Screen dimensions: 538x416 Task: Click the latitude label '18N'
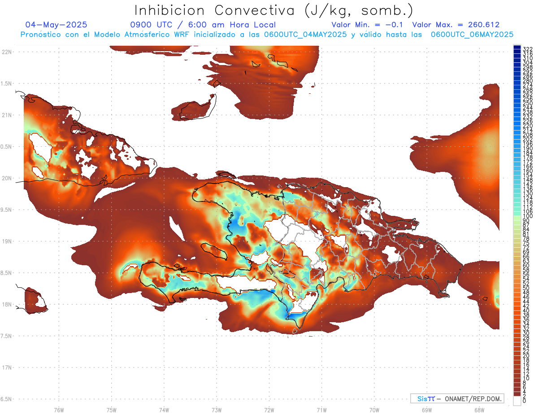coord(7,305)
